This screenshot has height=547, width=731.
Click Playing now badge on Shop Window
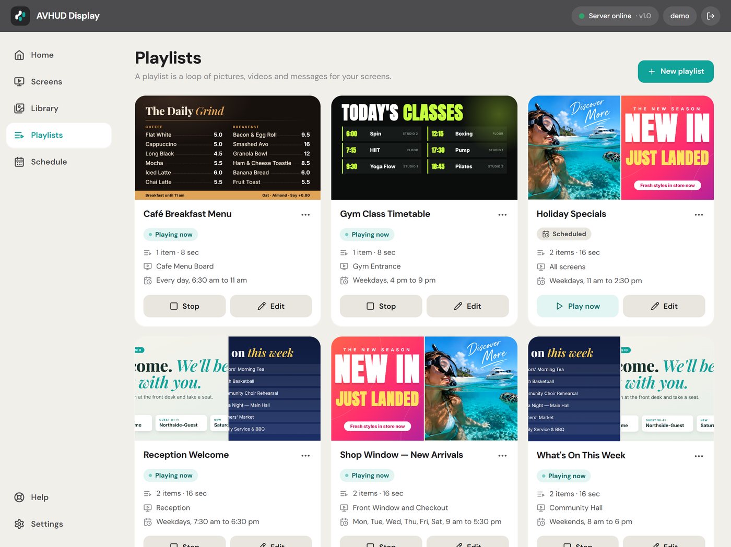click(x=367, y=476)
